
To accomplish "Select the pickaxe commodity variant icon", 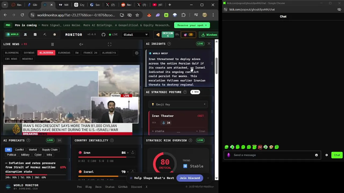I will tap(45, 35).
